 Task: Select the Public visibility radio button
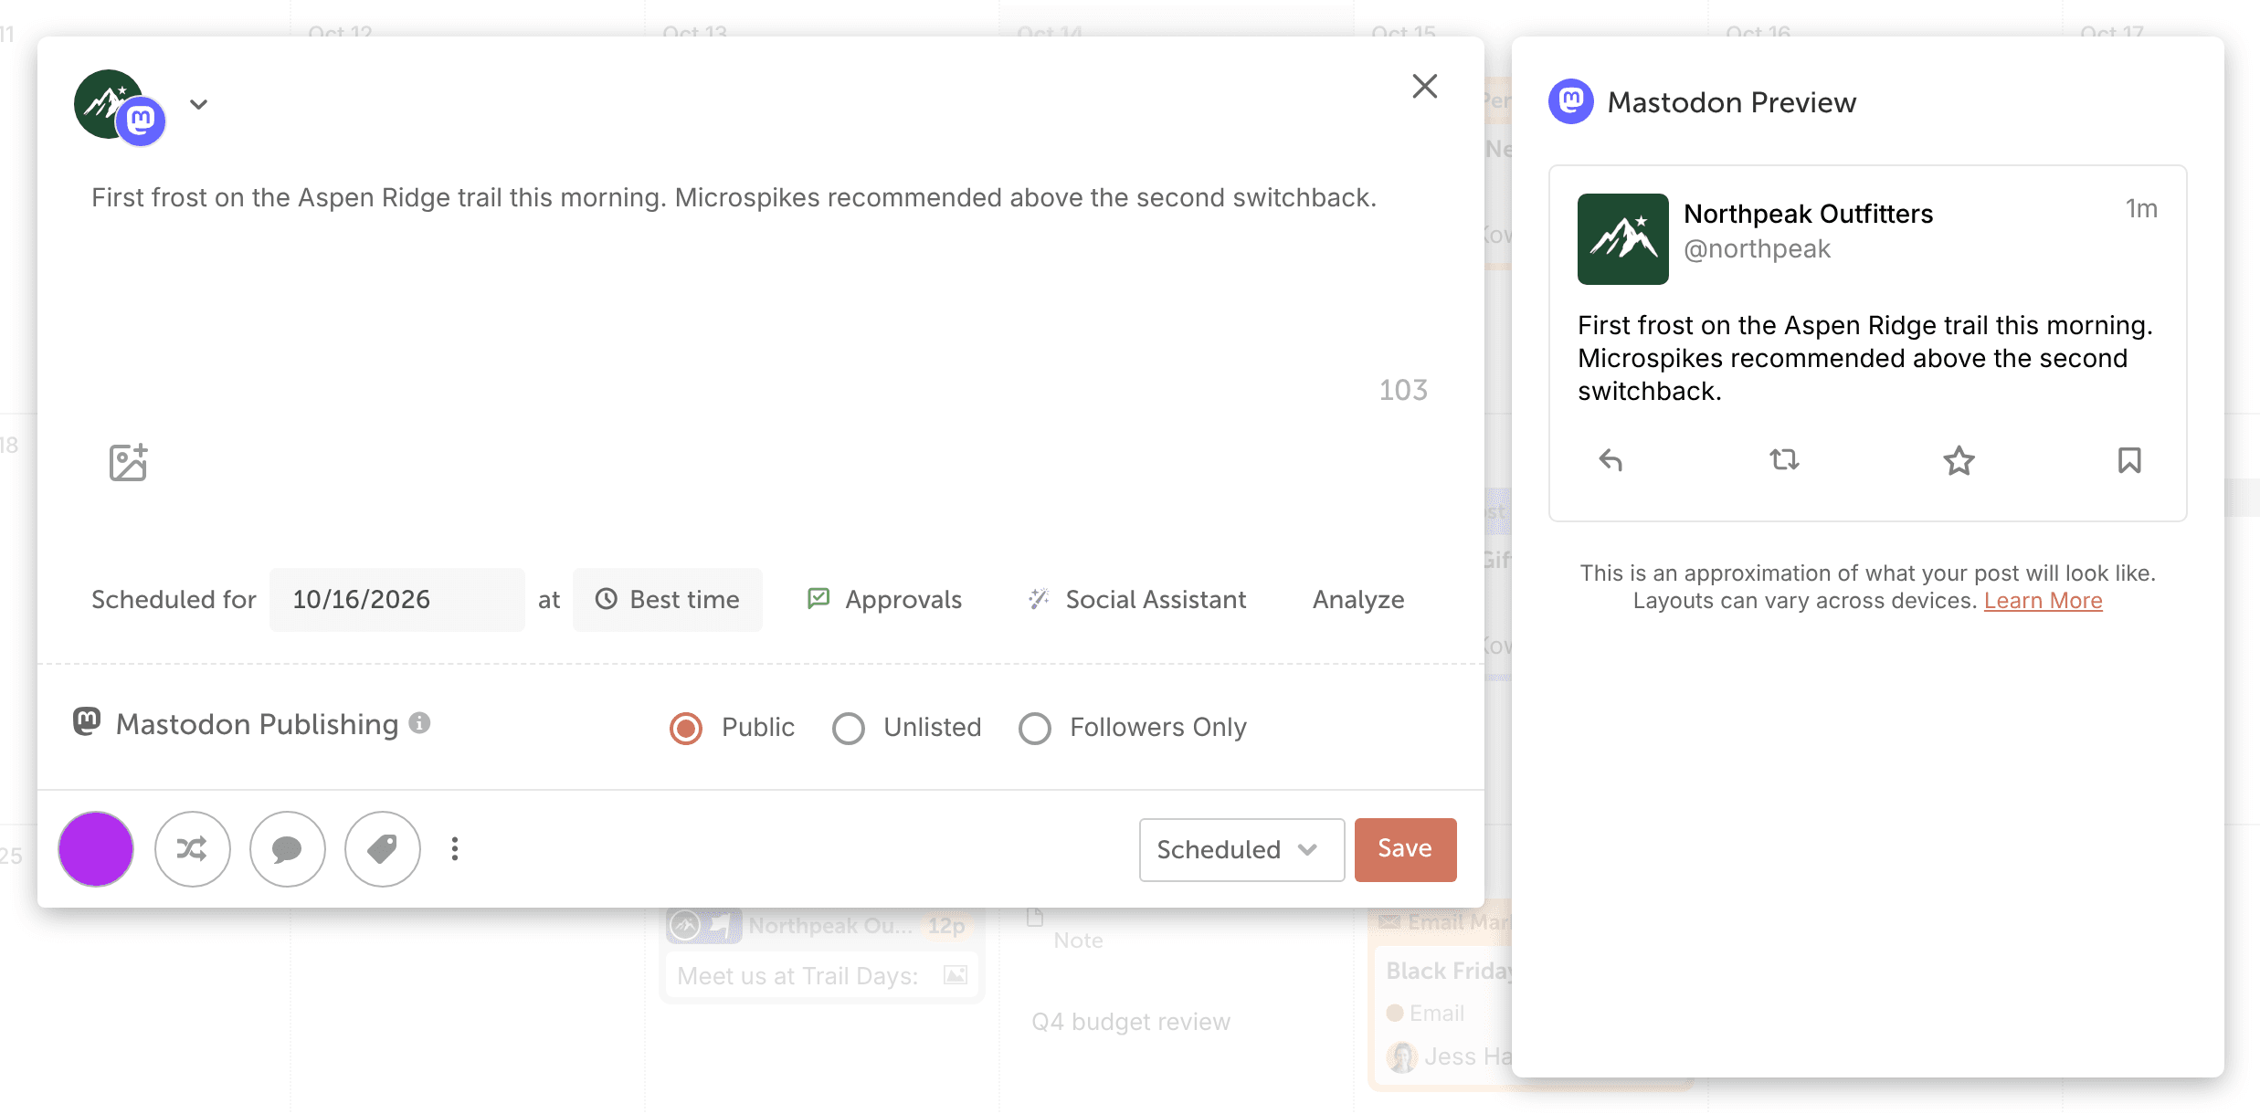(x=686, y=728)
